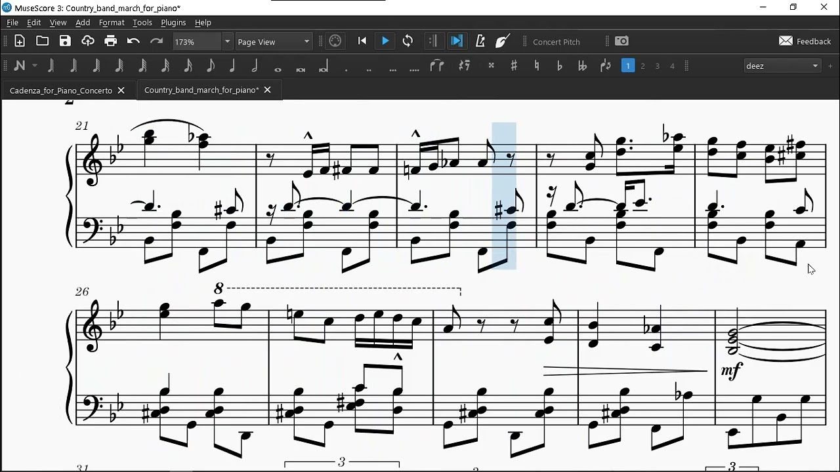The image size is (840, 472).
Task: Toggle Concert Pitch
Action: click(556, 42)
